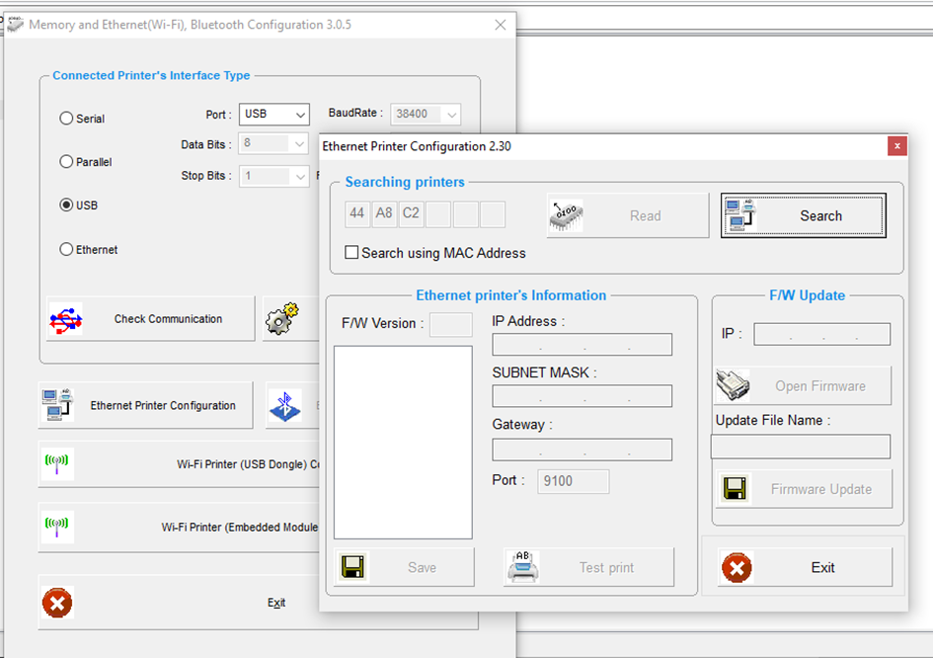Click the Wi-Fi Embedded Module antenna icon
933x658 pixels.
pos(57,527)
